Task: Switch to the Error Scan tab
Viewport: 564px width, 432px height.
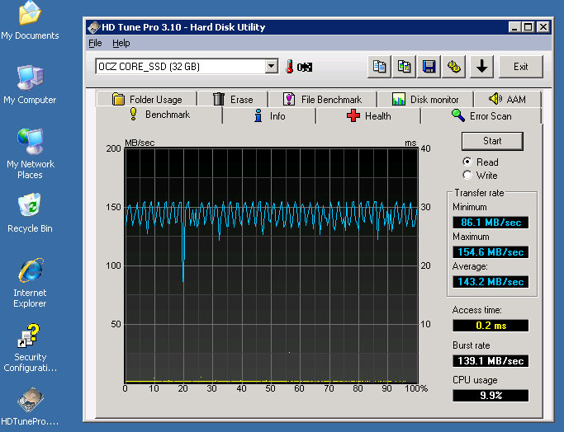Action: (x=481, y=116)
